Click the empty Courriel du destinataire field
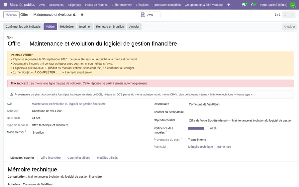The image size is (299, 187). (241, 112)
